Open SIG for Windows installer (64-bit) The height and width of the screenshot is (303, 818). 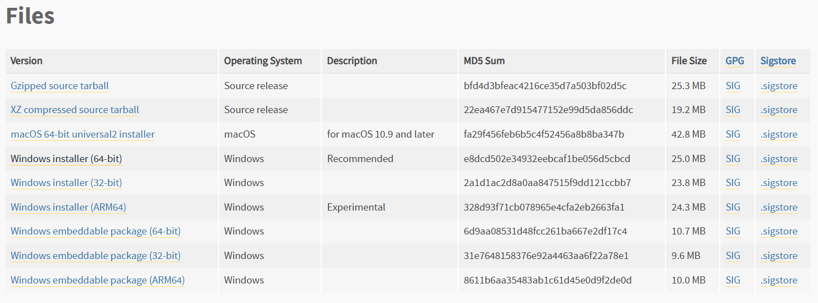click(733, 159)
